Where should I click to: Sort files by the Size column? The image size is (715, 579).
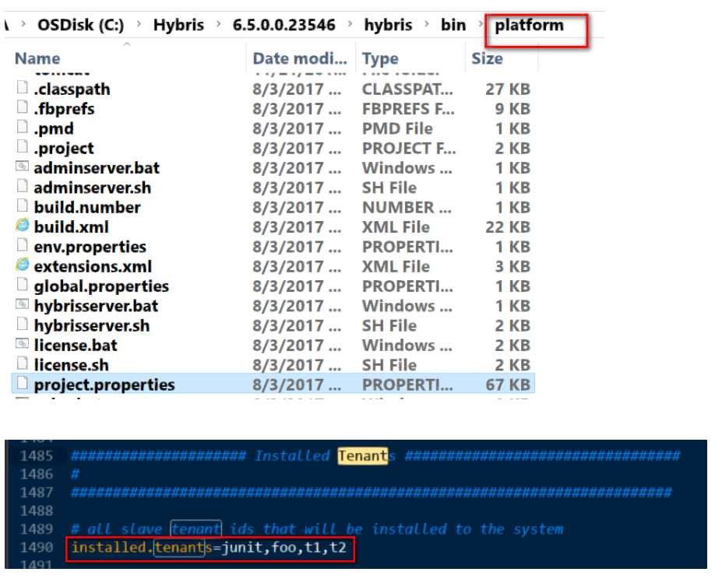pyautogui.click(x=487, y=58)
